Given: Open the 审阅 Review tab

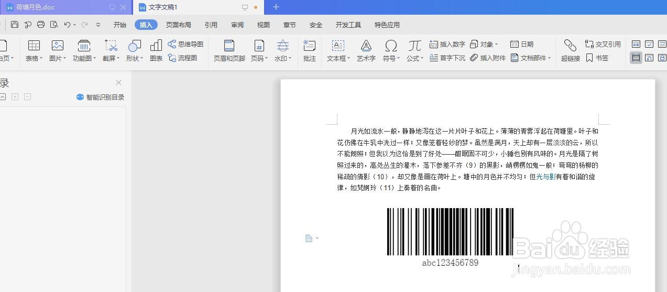Looking at the screenshot, I should tap(237, 25).
